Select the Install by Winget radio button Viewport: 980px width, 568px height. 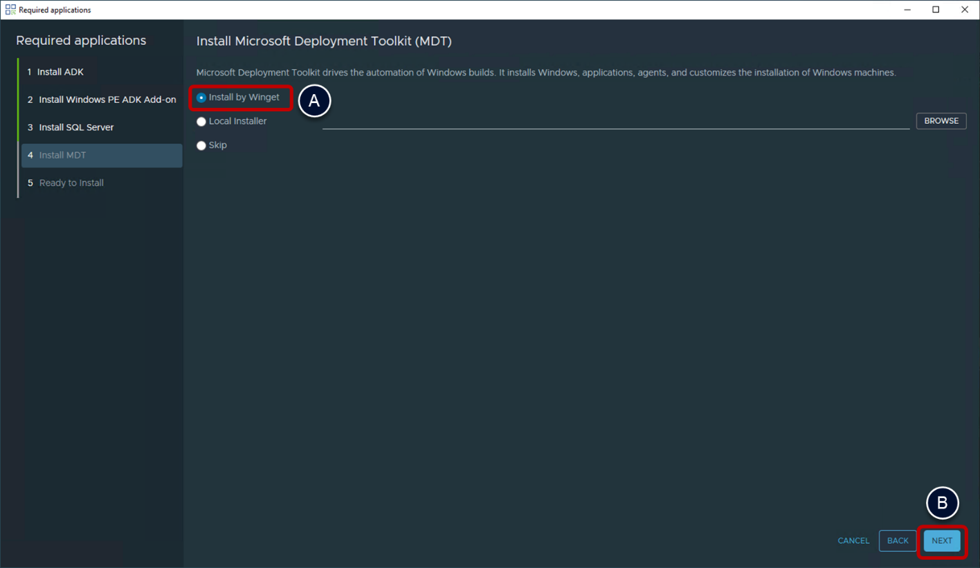coord(201,98)
